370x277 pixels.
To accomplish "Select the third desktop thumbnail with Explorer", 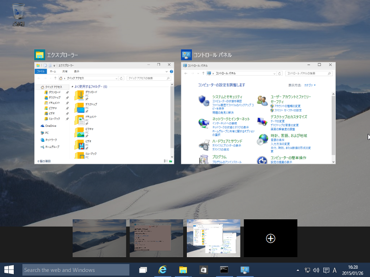I will point(214,238).
